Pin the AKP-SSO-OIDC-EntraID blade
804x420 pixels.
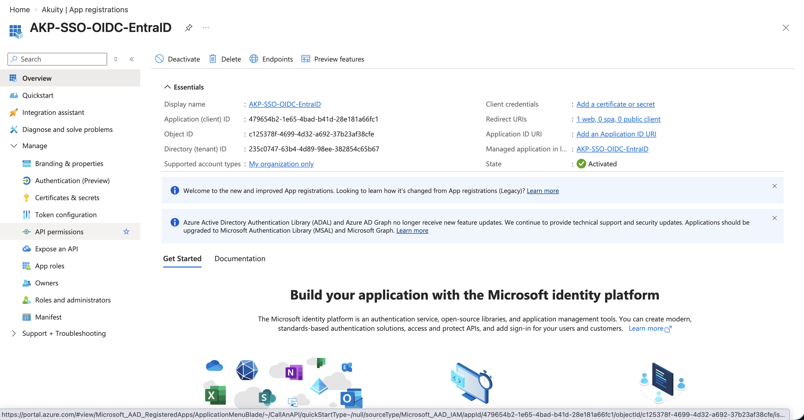point(188,28)
